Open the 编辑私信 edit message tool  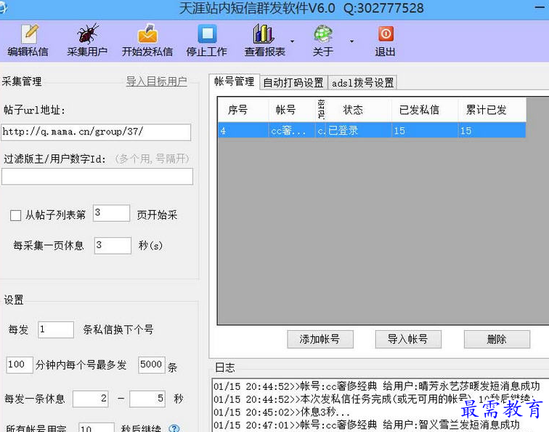coord(28,40)
